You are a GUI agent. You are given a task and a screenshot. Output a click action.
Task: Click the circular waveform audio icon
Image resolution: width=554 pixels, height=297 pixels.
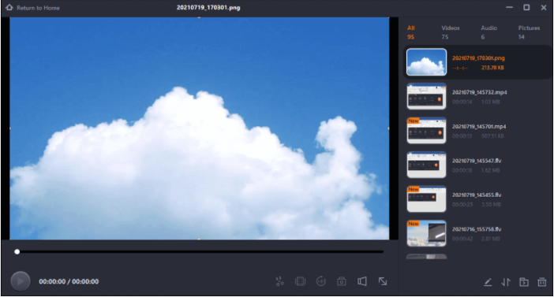coord(321,281)
